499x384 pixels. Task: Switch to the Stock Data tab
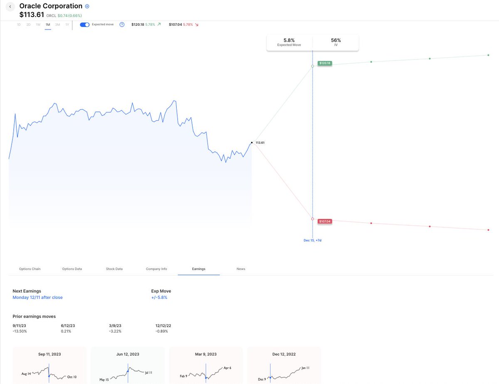point(114,269)
